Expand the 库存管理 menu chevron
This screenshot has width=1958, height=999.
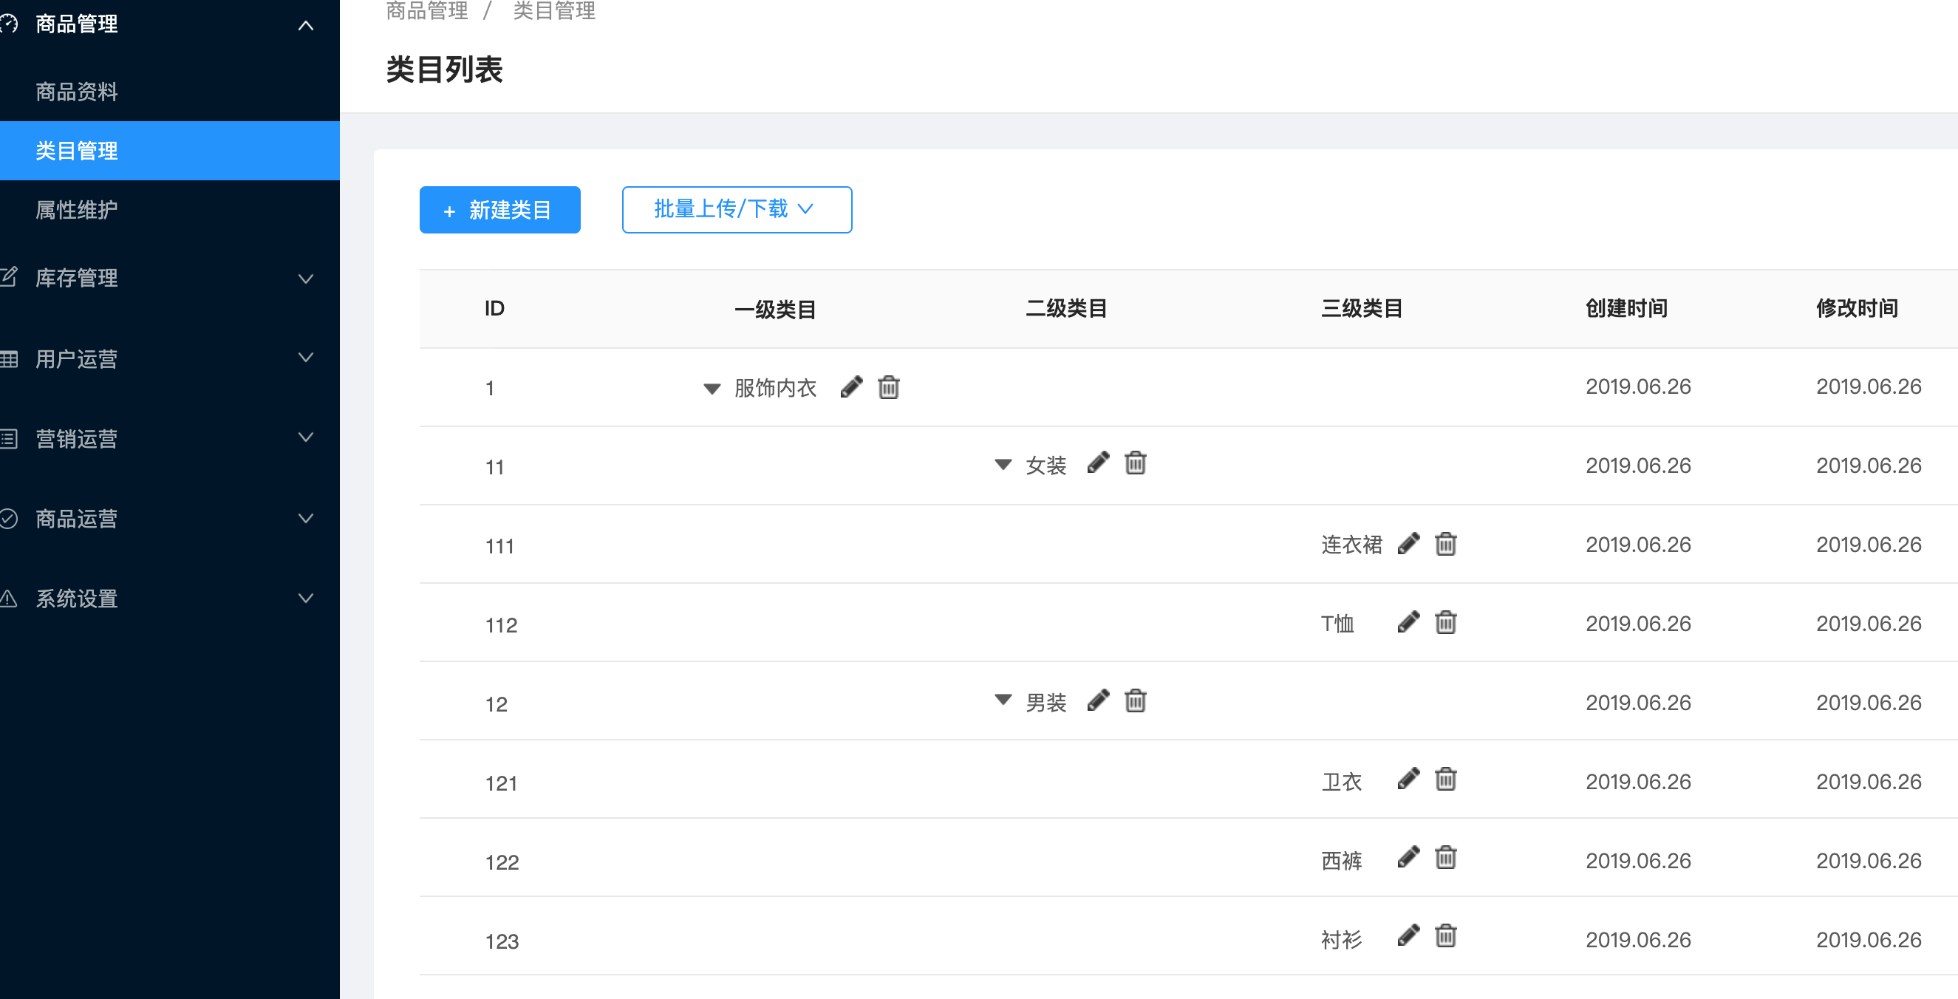pyautogui.click(x=306, y=279)
